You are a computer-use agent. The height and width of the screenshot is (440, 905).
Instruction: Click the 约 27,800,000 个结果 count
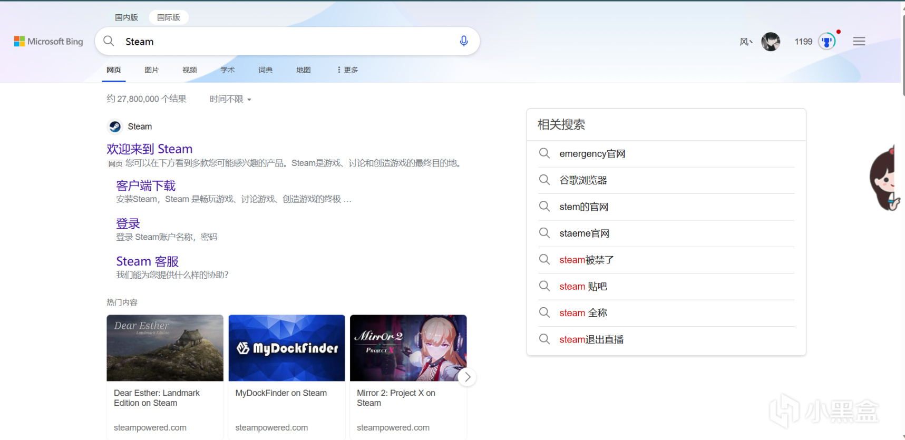coord(147,99)
